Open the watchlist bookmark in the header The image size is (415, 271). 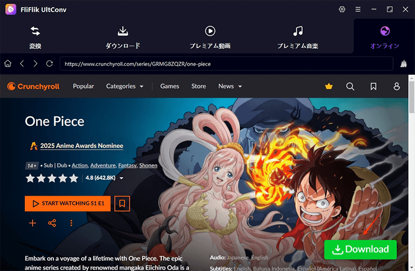tap(374, 86)
